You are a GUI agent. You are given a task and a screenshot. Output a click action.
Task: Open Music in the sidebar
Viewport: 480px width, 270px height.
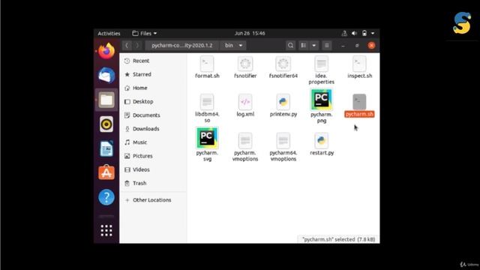tap(153, 142)
